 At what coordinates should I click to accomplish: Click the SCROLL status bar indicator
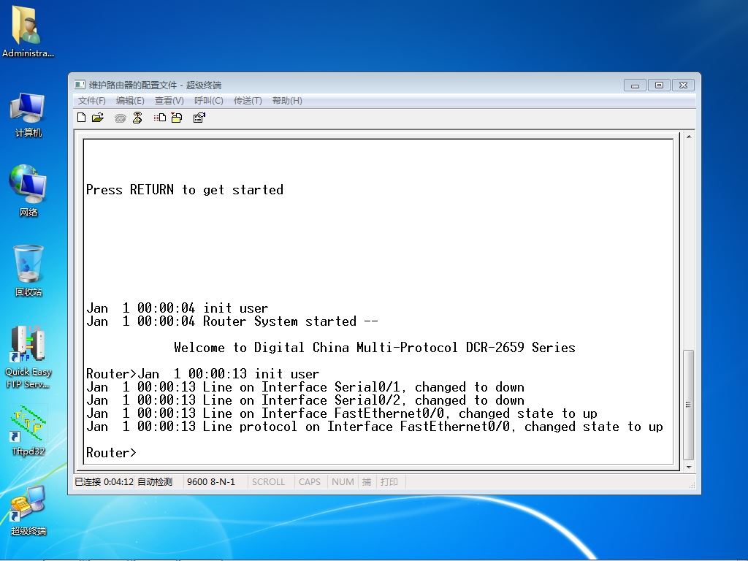coord(268,482)
